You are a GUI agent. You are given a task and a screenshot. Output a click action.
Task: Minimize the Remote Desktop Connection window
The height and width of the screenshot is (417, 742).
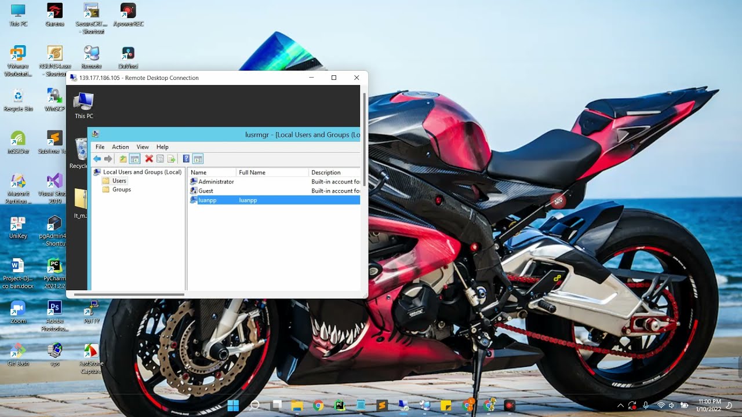tap(311, 78)
